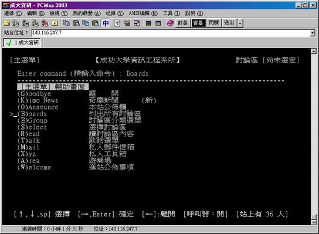Click the terminal scrollbar down arrow
Viewport: 319px width, 234px height.
point(314,222)
